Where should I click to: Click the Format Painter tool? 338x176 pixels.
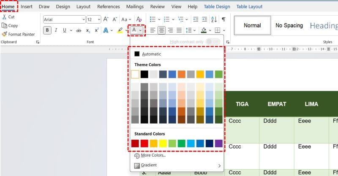pos(18,34)
